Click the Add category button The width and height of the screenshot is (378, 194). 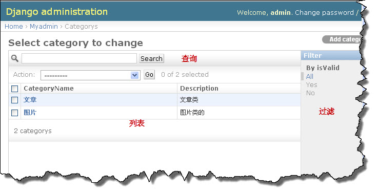coord(342,39)
